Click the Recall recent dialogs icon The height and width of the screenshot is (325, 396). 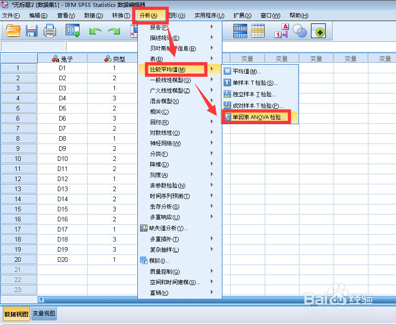[x=73, y=31]
